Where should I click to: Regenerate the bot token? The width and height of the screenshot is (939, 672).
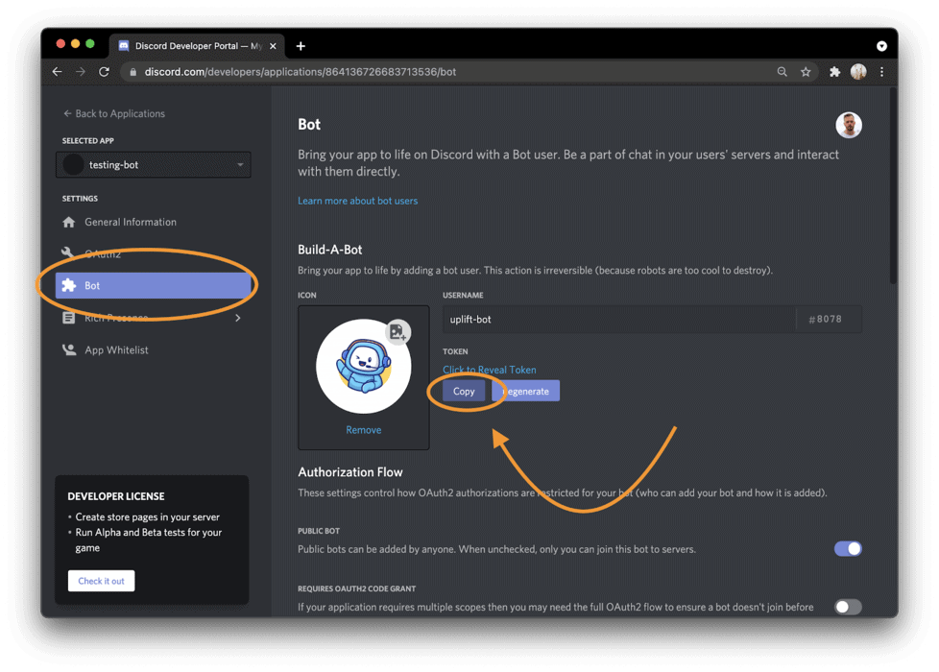pos(525,391)
